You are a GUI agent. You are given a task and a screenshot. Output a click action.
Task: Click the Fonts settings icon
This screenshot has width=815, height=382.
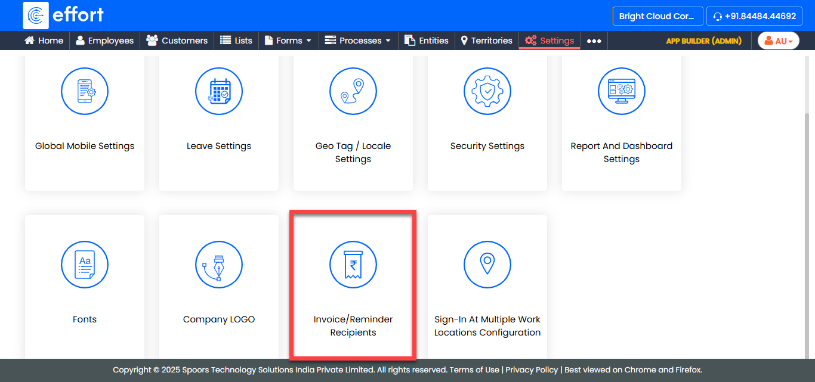[x=85, y=265]
